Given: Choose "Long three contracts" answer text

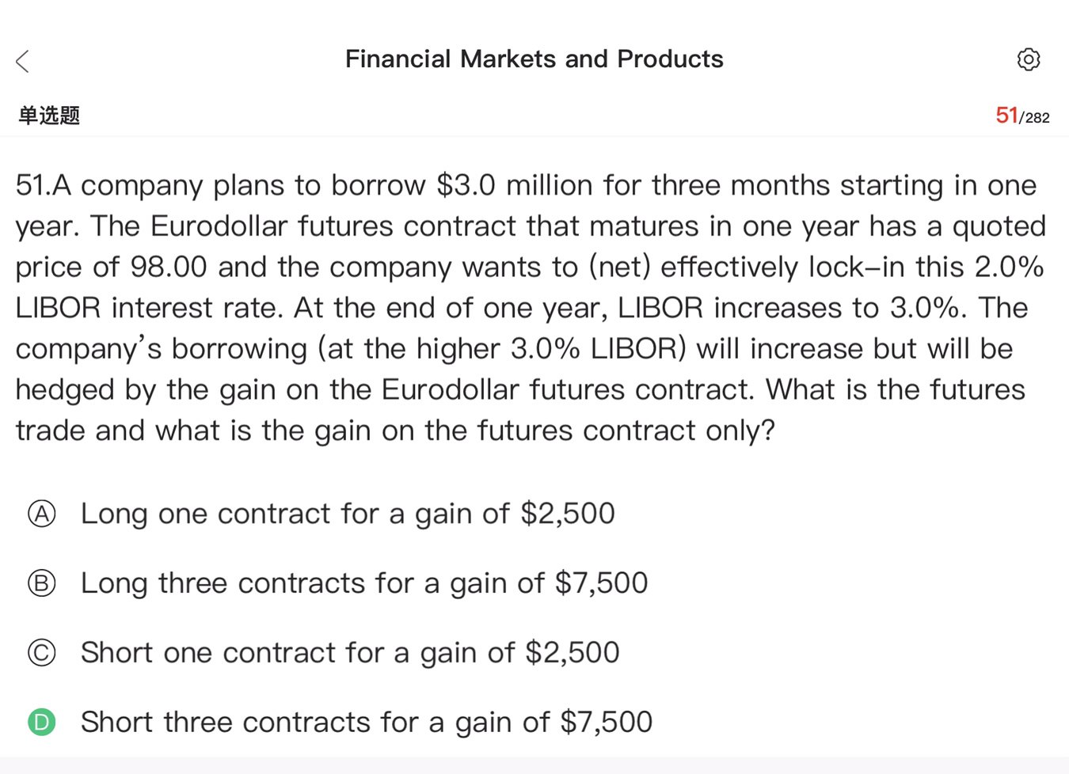Looking at the screenshot, I should [364, 583].
